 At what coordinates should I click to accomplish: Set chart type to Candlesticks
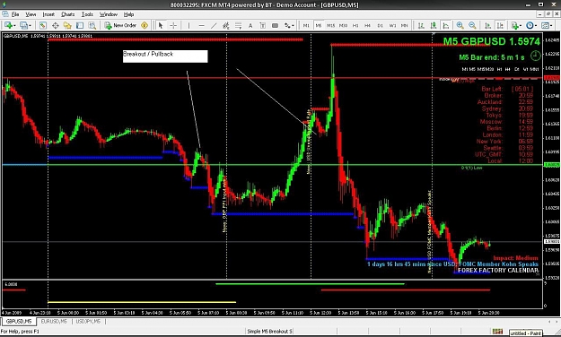click(434, 25)
